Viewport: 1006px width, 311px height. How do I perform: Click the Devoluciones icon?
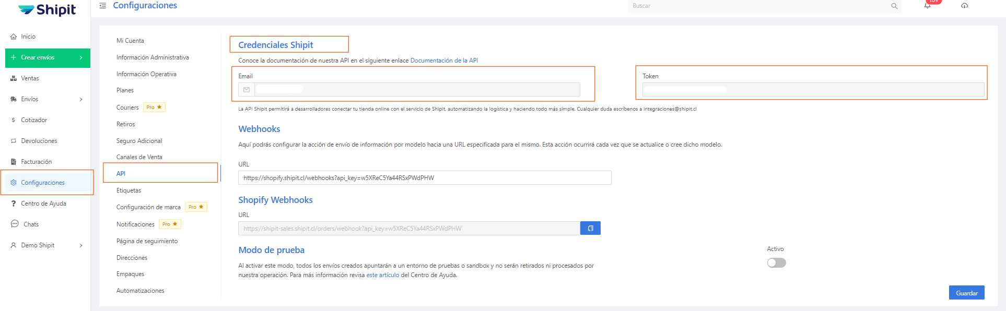[14, 141]
